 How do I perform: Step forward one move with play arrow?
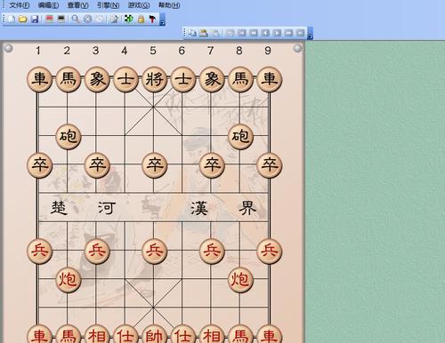(x=277, y=33)
